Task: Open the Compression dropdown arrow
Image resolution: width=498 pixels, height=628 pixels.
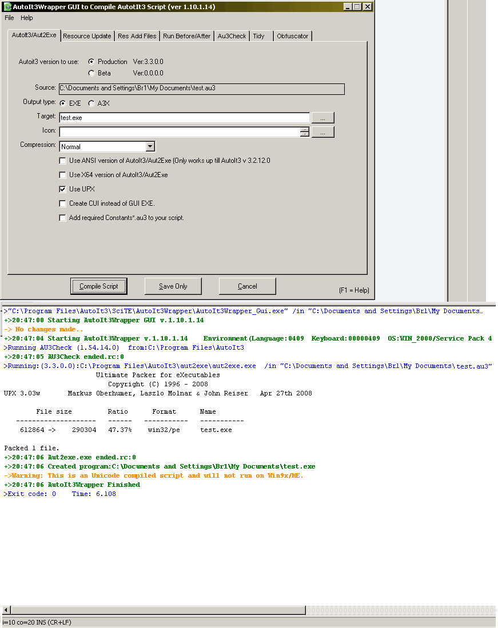Action: click(x=150, y=147)
